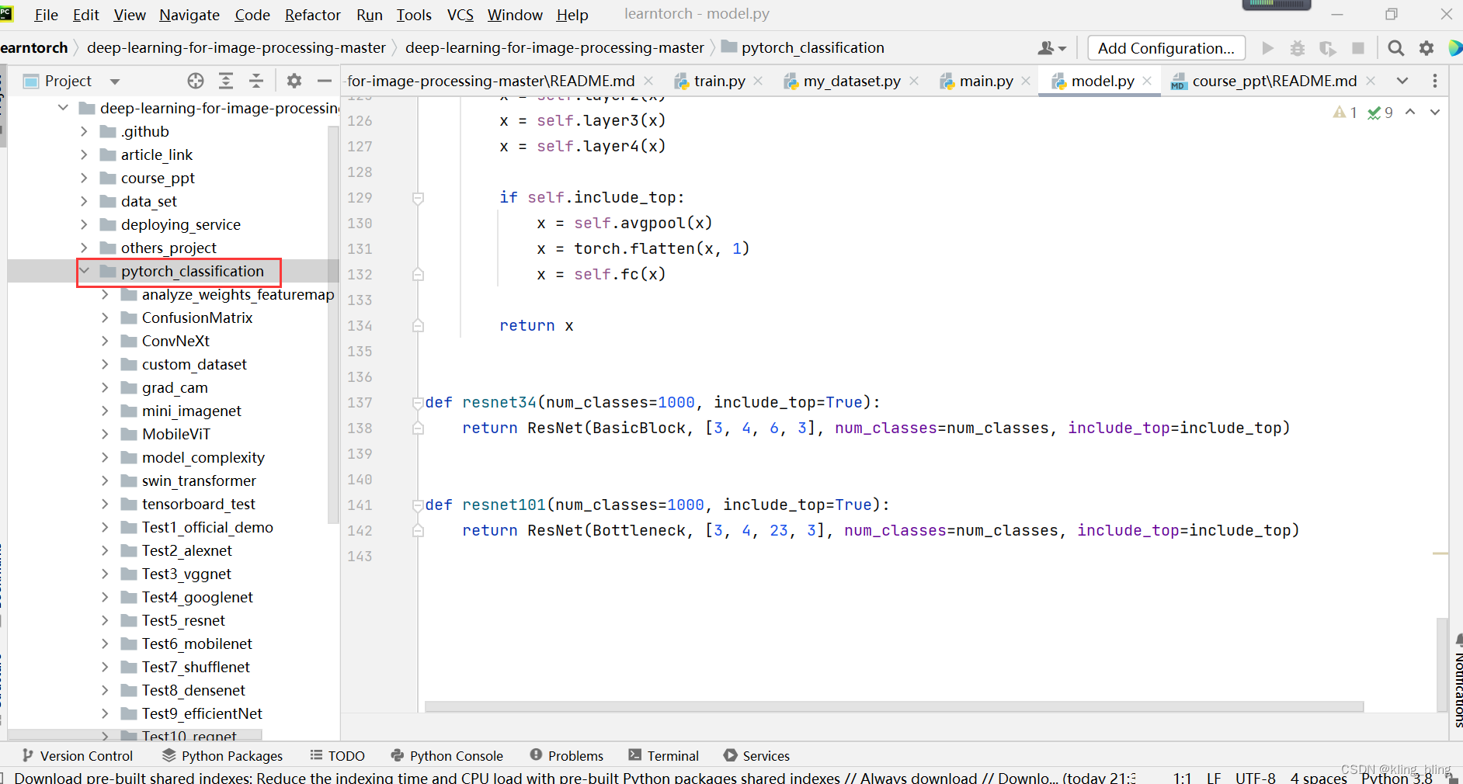Click Add Configuration button
The width and height of the screenshot is (1463, 784).
click(x=1166, y=48)
